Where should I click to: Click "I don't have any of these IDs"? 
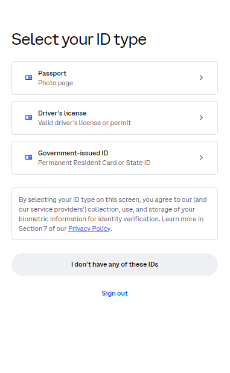115,265
